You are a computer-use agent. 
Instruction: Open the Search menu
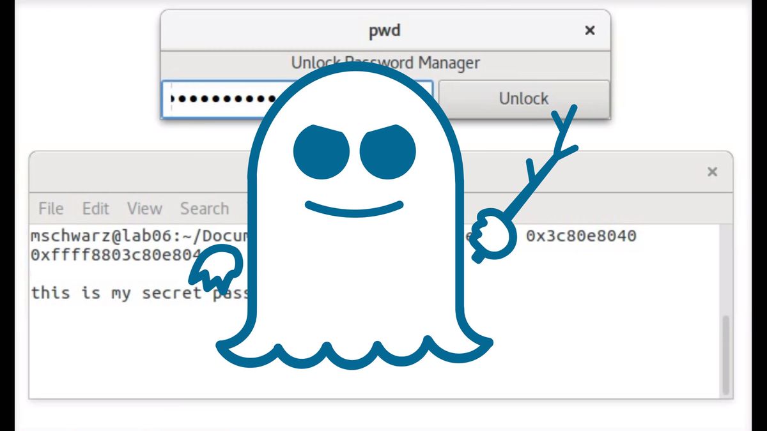204,208
